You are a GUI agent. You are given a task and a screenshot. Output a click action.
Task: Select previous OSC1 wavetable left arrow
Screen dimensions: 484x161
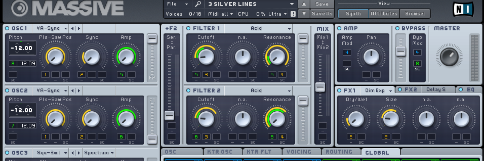pyautogui.click(x=72, y=28)
